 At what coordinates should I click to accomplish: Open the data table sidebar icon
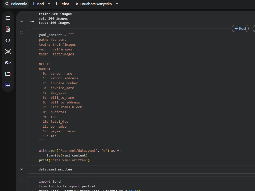pos(8,85)
